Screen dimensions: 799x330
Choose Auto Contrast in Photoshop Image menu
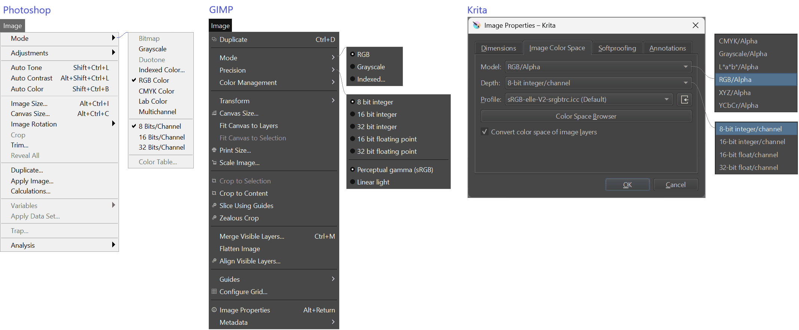[60, 78]
